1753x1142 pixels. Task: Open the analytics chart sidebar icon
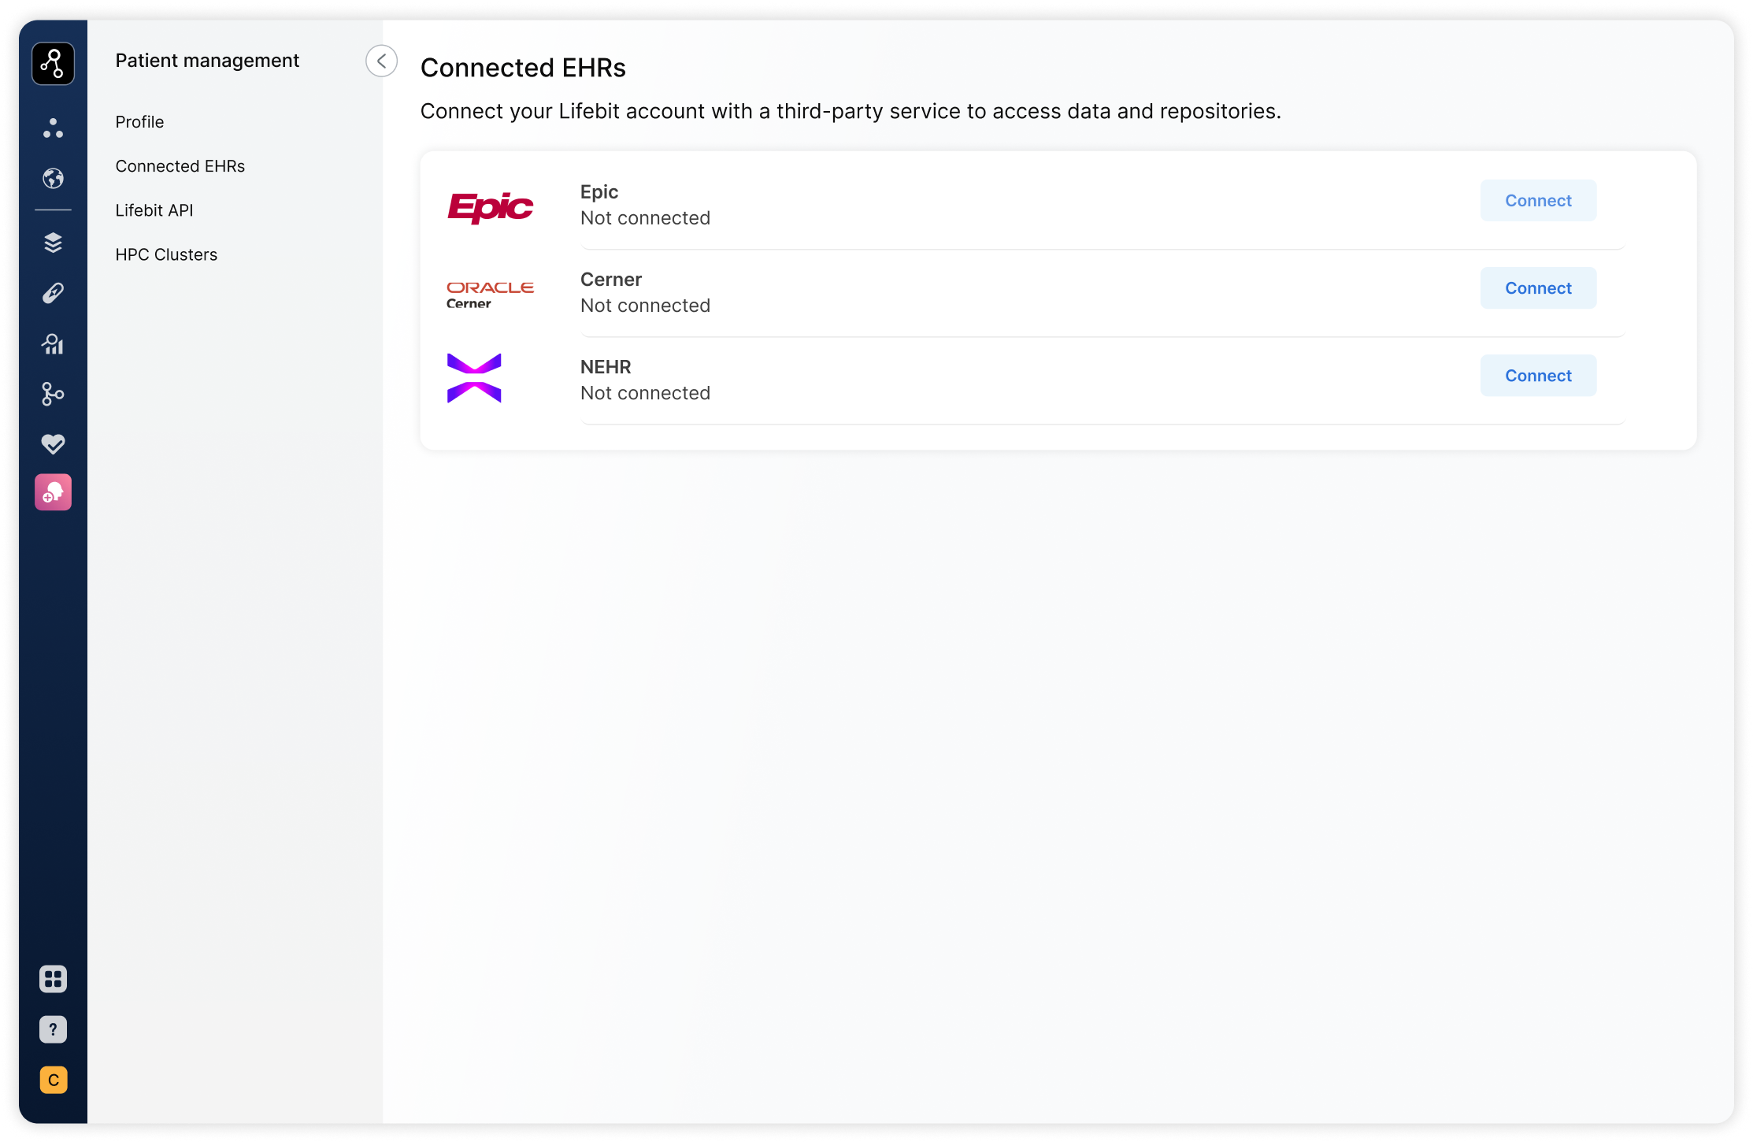53,343
